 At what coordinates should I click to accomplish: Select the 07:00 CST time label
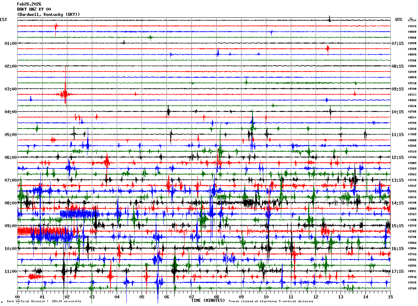[11, 180]
